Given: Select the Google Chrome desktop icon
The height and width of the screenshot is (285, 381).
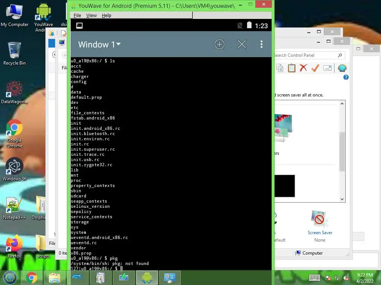Looking at the screenshot, I should [x=15, y=134].
